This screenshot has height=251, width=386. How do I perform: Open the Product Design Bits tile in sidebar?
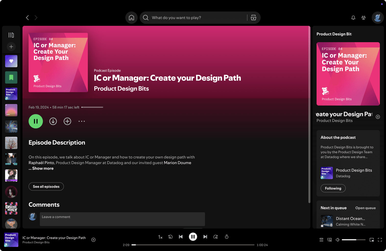[x=11, y=94]
